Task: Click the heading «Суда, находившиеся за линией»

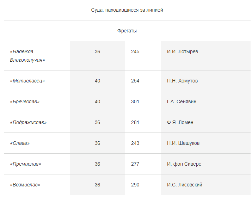Action: 127,10
